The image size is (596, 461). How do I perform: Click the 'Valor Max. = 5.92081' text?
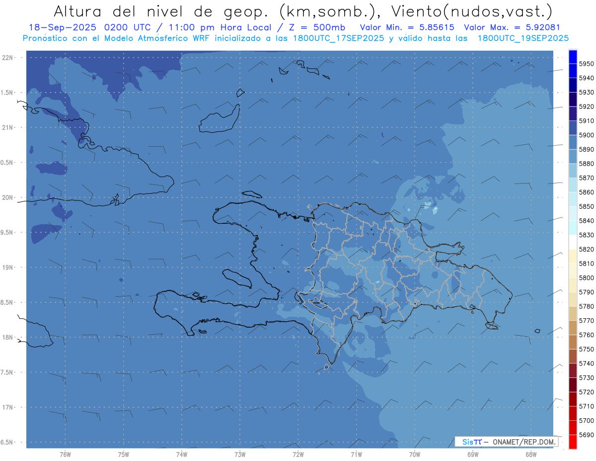512,27
